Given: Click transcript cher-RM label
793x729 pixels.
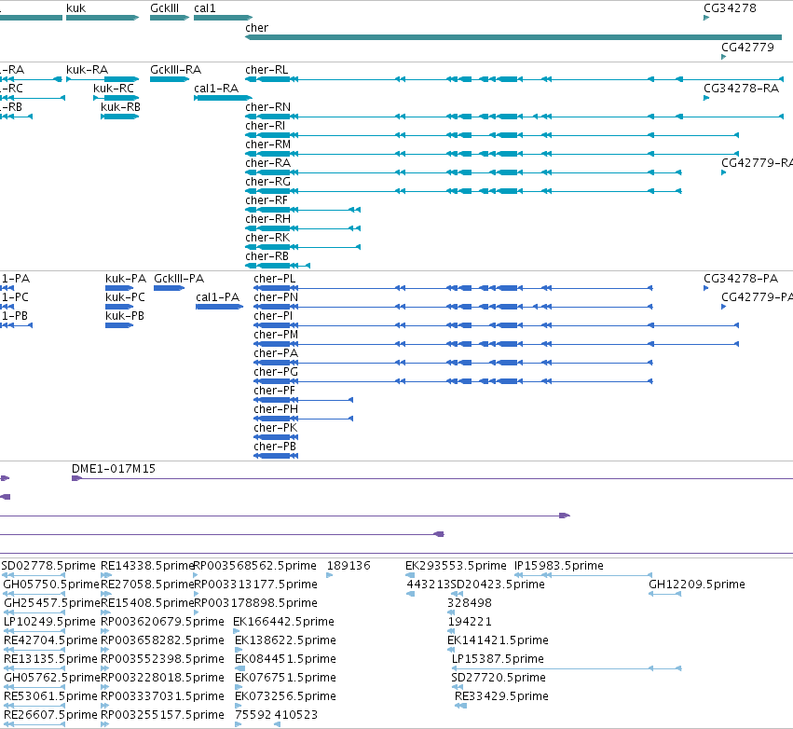Looking at the screenshot, I should point(268,144).
